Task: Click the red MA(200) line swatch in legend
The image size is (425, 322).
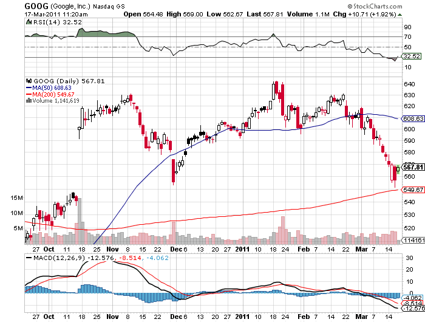Action: 29,94
